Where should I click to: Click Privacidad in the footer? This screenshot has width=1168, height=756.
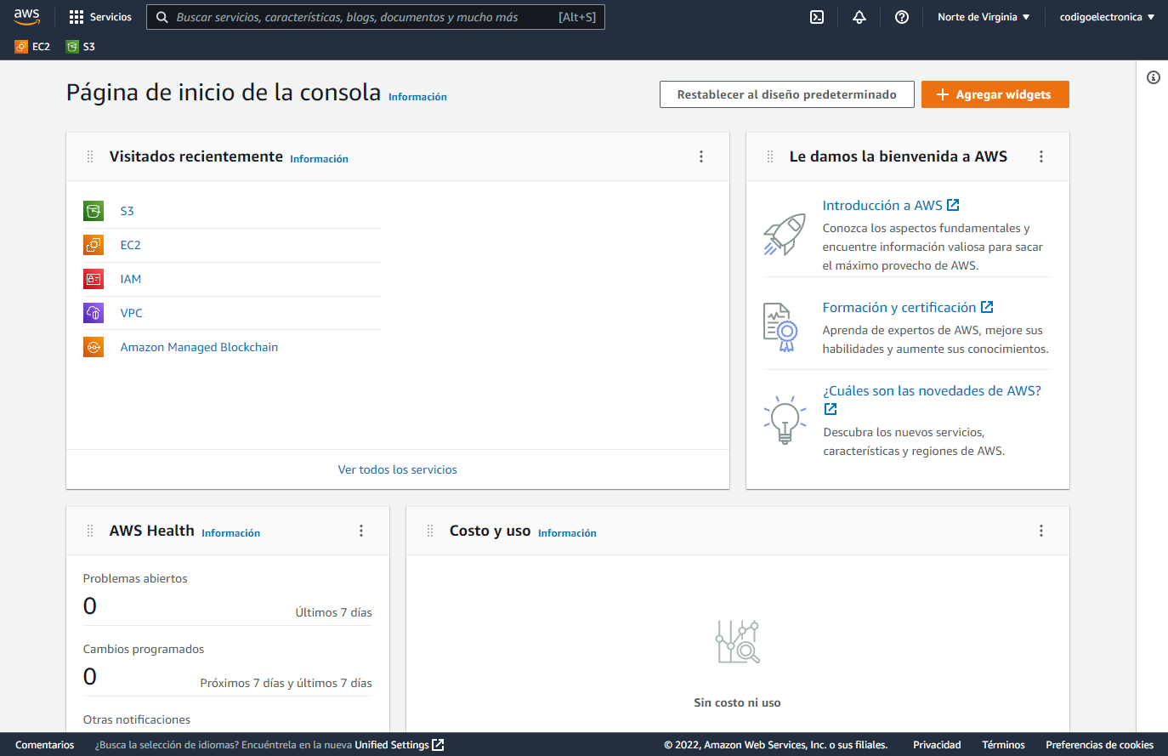click(x=937, y=745)
